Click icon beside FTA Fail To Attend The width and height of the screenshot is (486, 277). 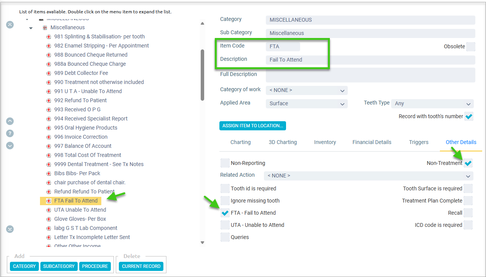click(49, 201)
